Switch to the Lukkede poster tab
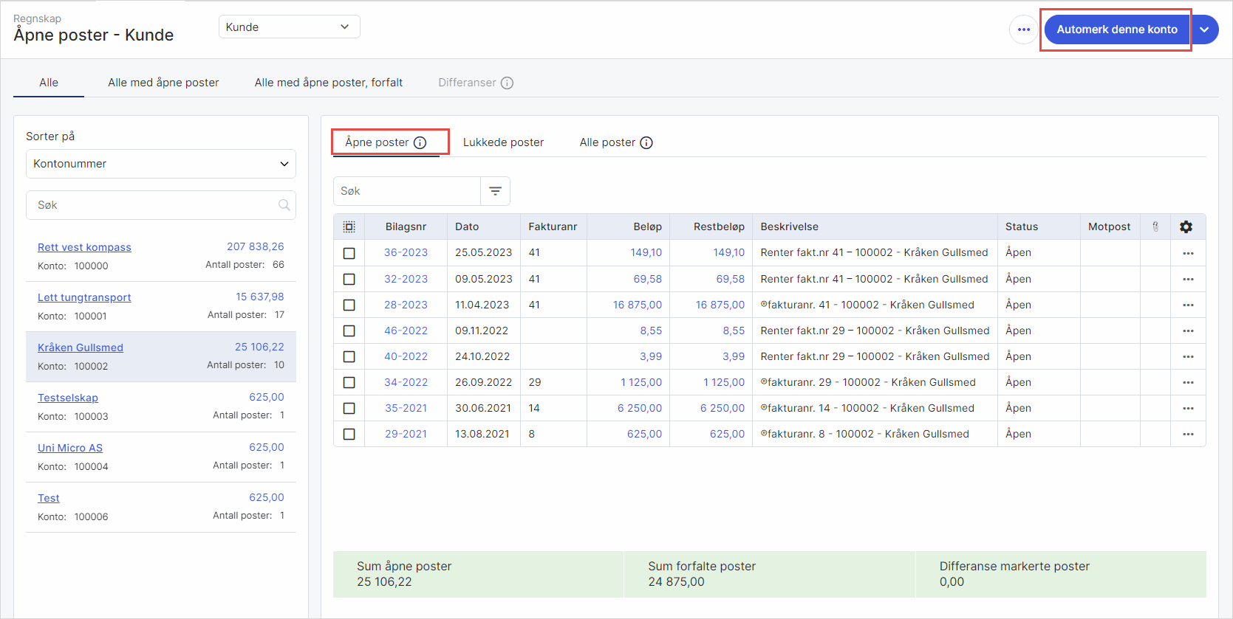 pos(503,142)
